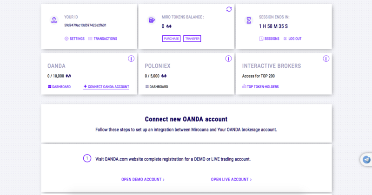Click the Connect new OANDA account heading
Image resolution: width=372 pixels, height=195 pixels.
186,119
